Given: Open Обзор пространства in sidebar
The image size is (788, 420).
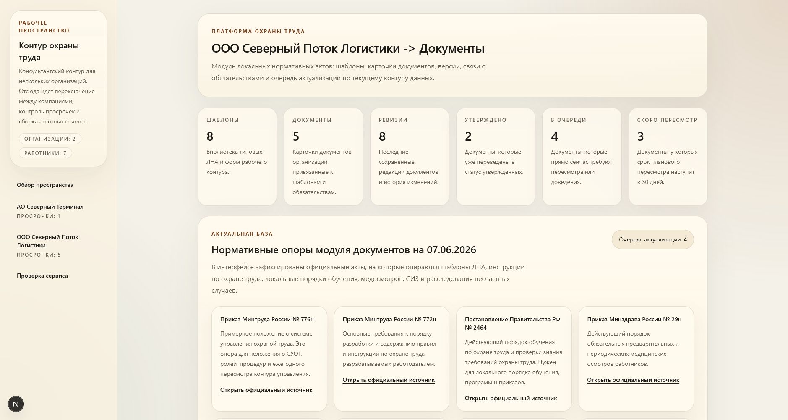Looking at the screenshot, I should coord(45,185).
